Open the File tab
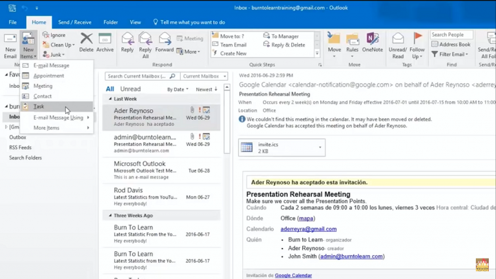 point(13,22)
